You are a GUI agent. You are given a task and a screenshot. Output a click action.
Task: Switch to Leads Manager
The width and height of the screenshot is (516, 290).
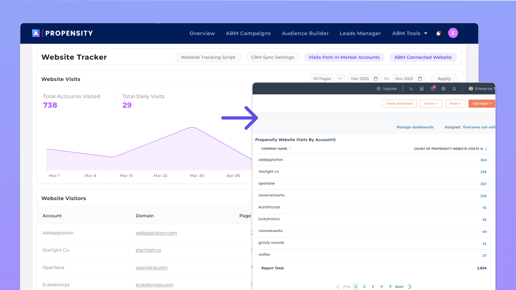click(x=360, y=33)
